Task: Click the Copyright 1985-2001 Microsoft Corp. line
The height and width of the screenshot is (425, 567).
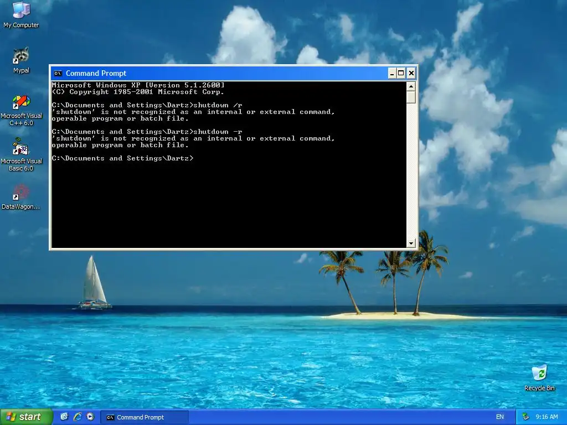Action: click(138, 92)
